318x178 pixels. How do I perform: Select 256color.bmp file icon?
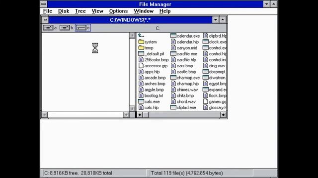(141, 60)
